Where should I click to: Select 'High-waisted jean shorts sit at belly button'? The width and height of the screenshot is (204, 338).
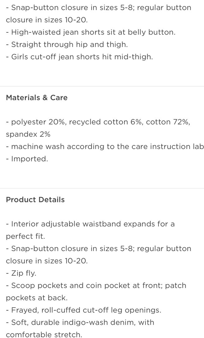click(91, 32)
